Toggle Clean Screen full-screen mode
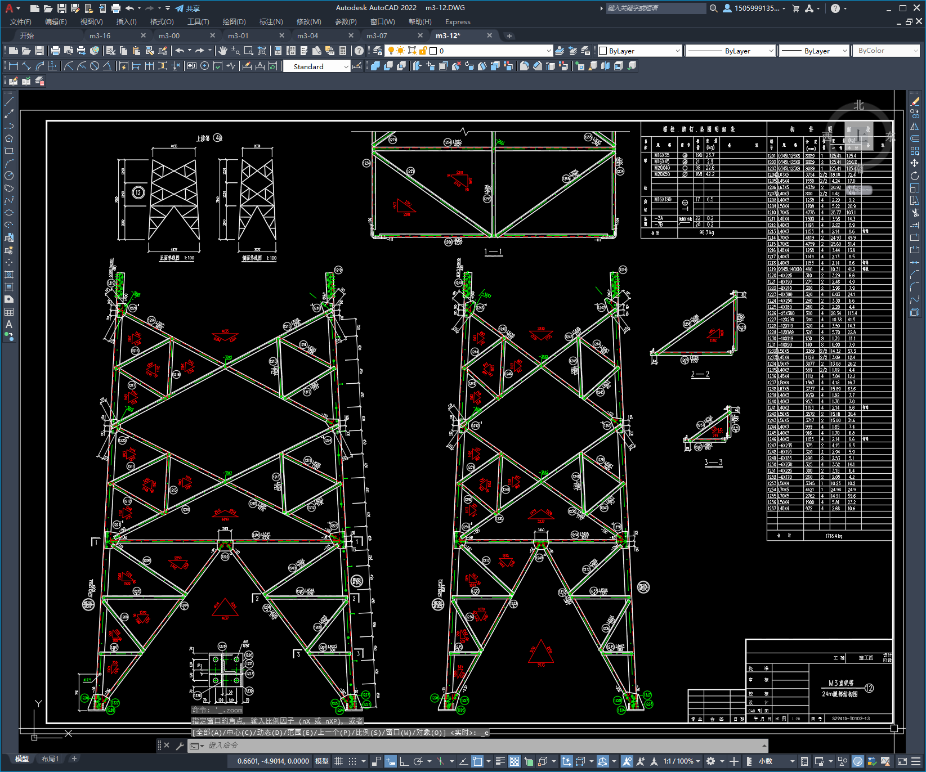This screenshot has width=926, height=772. click(902, 761)
